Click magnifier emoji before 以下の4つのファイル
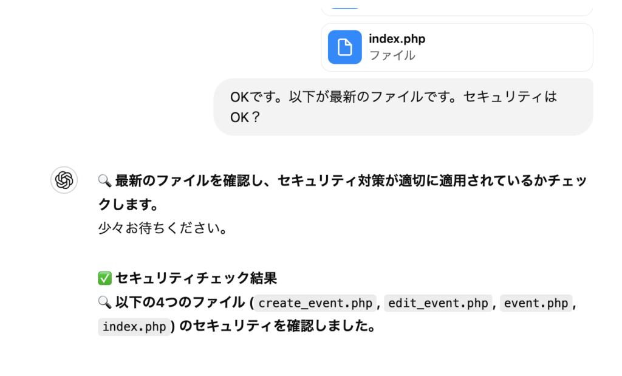The image size is (622, 376). 104,303
